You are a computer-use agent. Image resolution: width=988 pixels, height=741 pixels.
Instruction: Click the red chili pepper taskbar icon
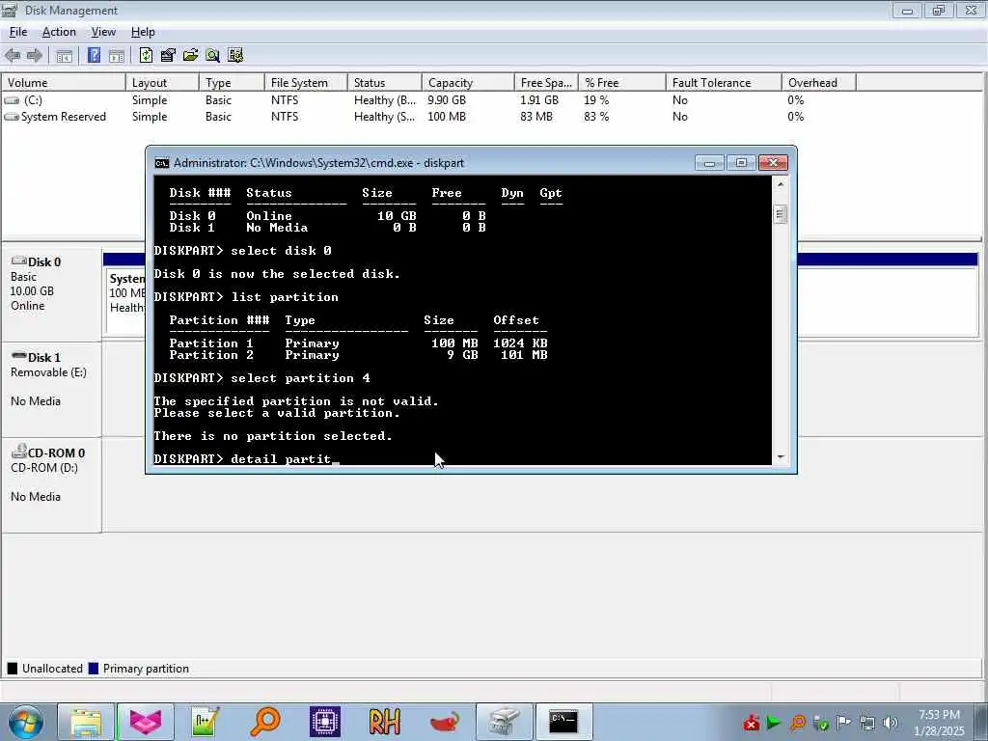click(x=444, y=722)
